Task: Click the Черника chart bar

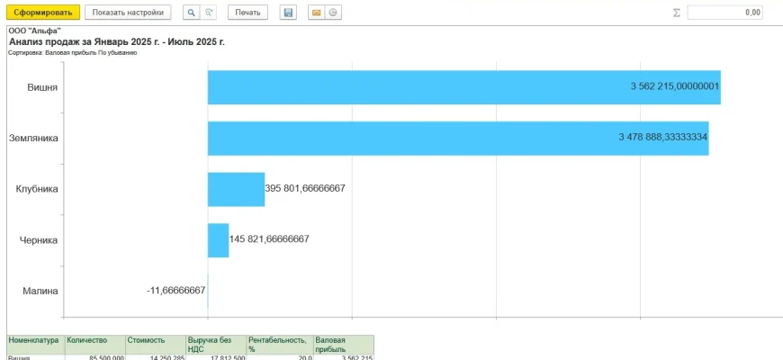Action: (218, 240)
